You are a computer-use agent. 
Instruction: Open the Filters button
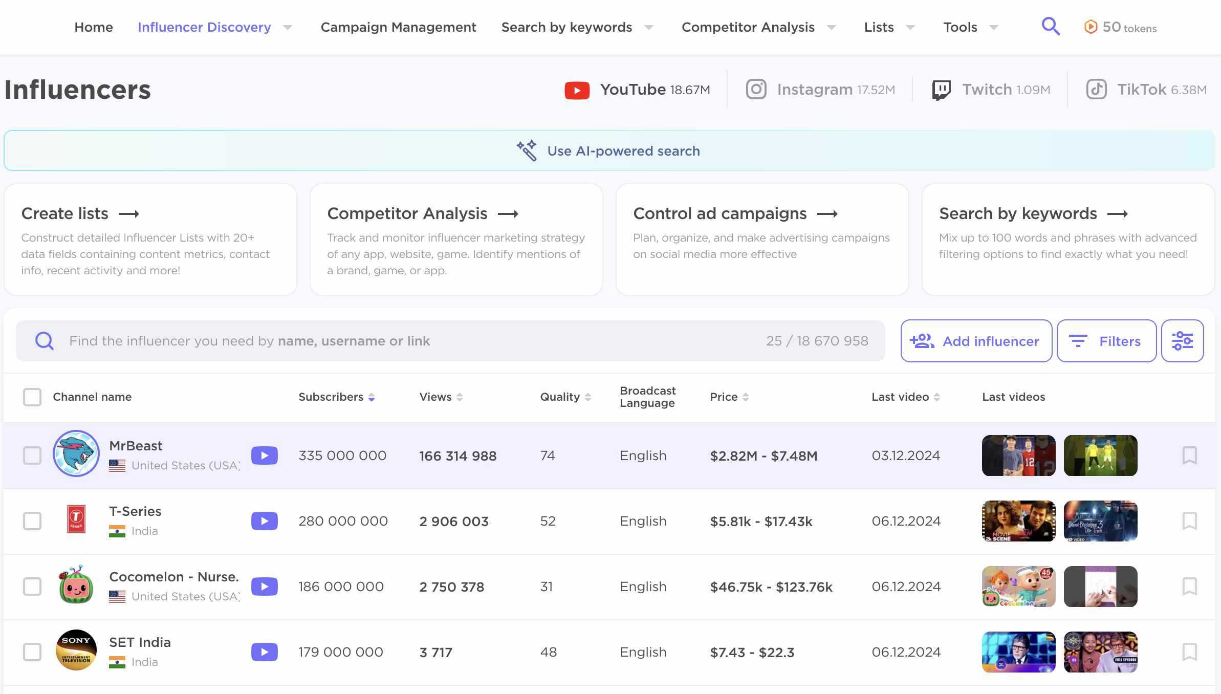pos(1106,341)
